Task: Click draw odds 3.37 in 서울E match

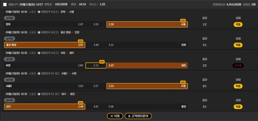Action: [96, 86]
